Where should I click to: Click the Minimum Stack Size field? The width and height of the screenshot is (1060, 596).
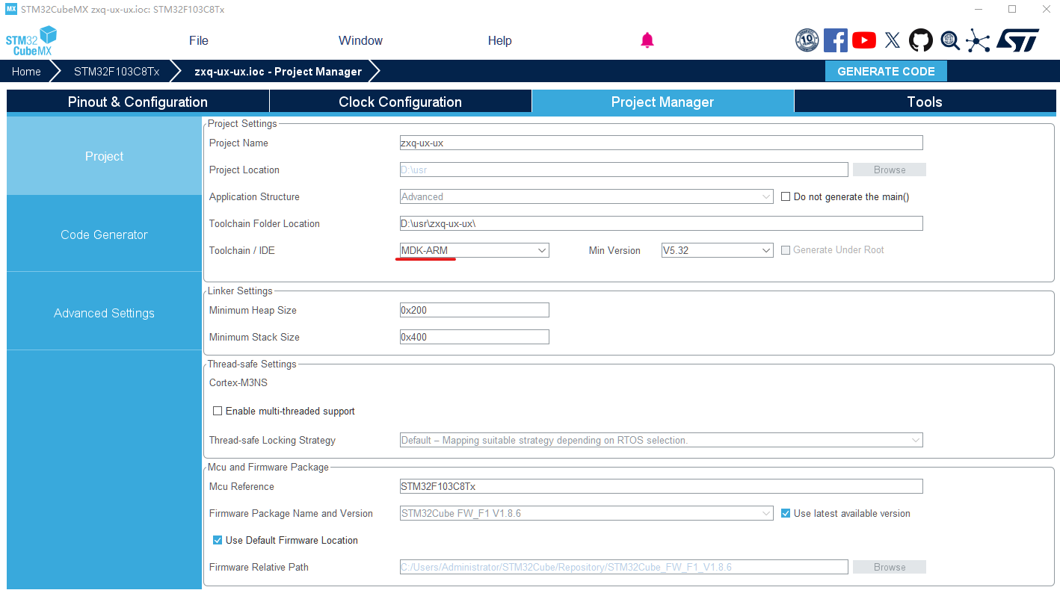(x=475, y=338)
